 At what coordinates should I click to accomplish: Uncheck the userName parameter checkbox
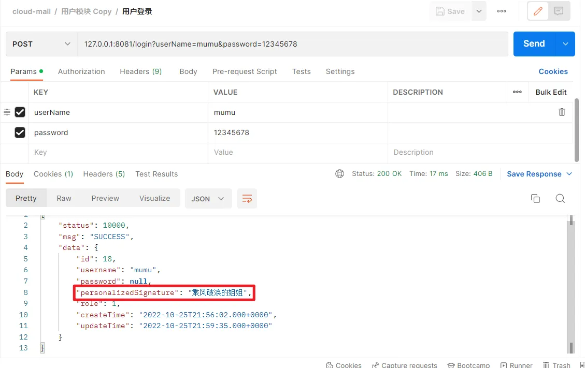[x=20, y=112]
